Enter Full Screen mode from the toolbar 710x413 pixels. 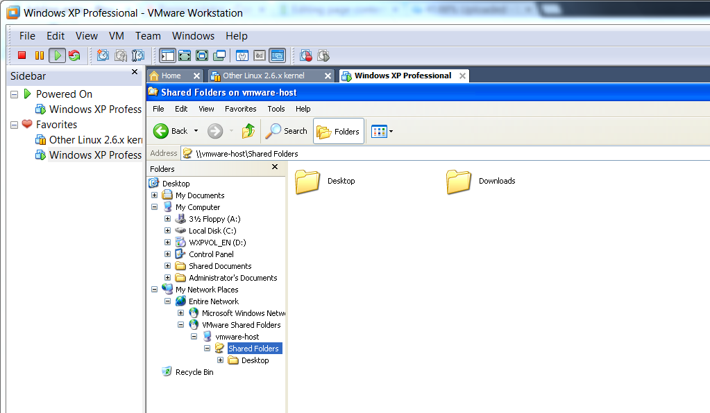point(202,55)
